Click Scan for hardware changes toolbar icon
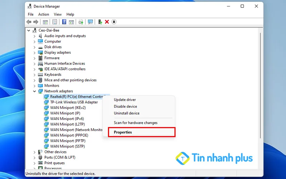The height and width of the screenshot is (179, 286). click(x=90, y=22)
